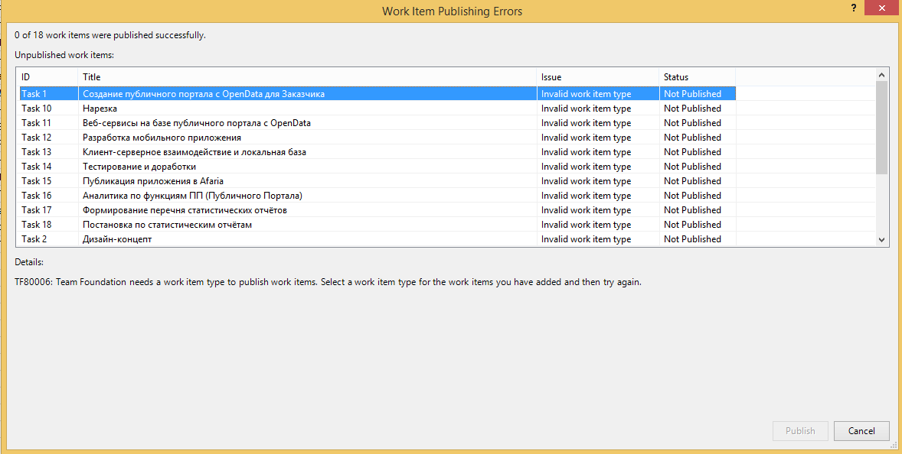Click the vertical scrollbar thumb
Image resolution: width=902 pixels, height=454 pixels.
coord(881,128)
